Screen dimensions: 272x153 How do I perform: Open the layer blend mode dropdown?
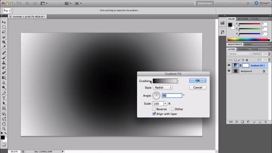coord(240,54)
